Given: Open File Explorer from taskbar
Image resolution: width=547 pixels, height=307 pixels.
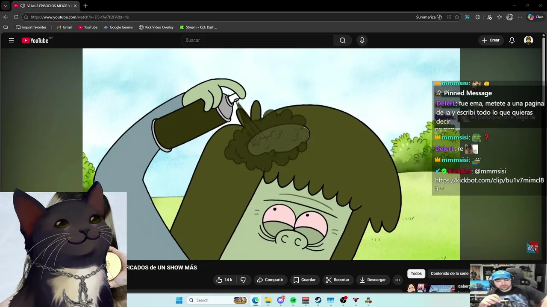Looking at the screenshot, I should point(268,300).
